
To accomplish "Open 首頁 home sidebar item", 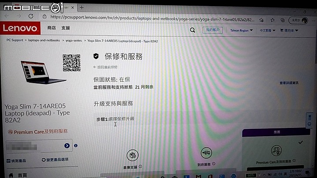I will coord(18,175).
